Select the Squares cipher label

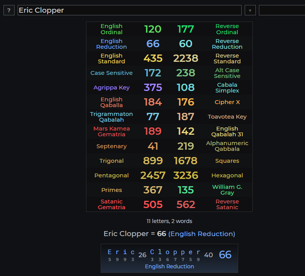(x=227, y=161)
